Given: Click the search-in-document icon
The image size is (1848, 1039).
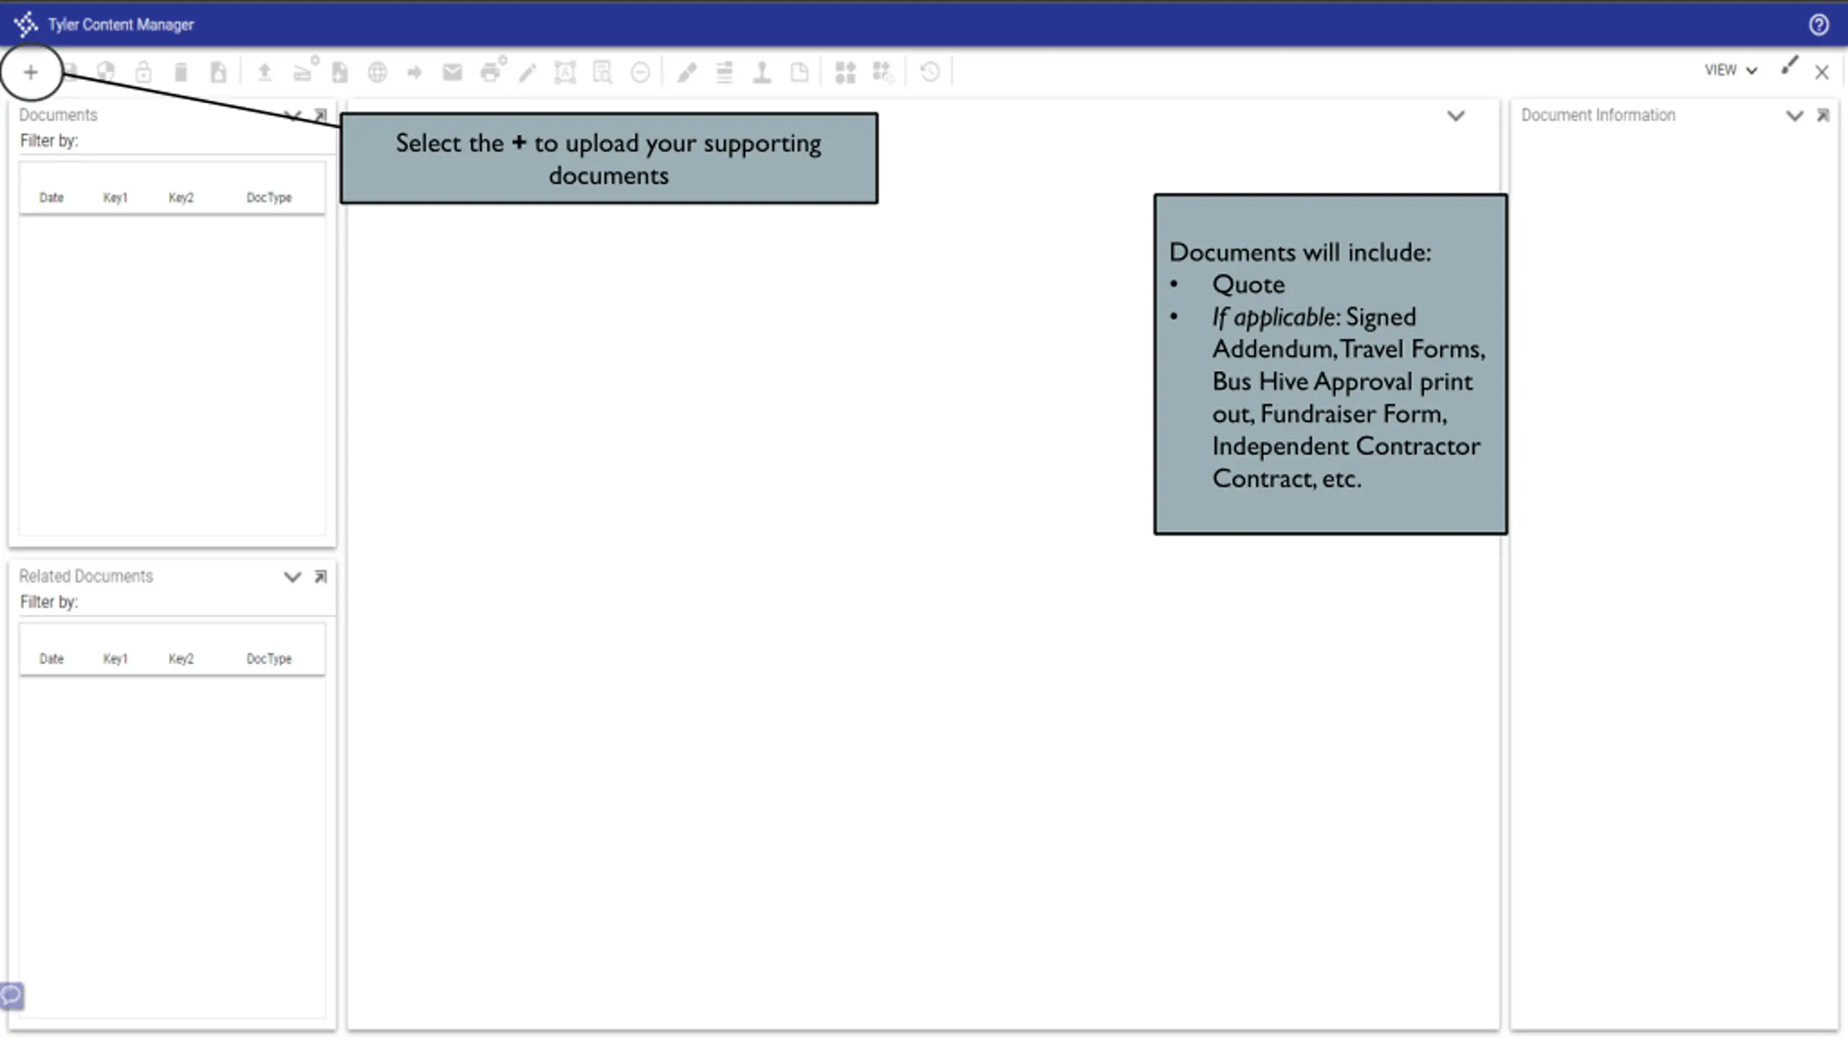Looking at the screenshot, I should click(x=602, y=72).
